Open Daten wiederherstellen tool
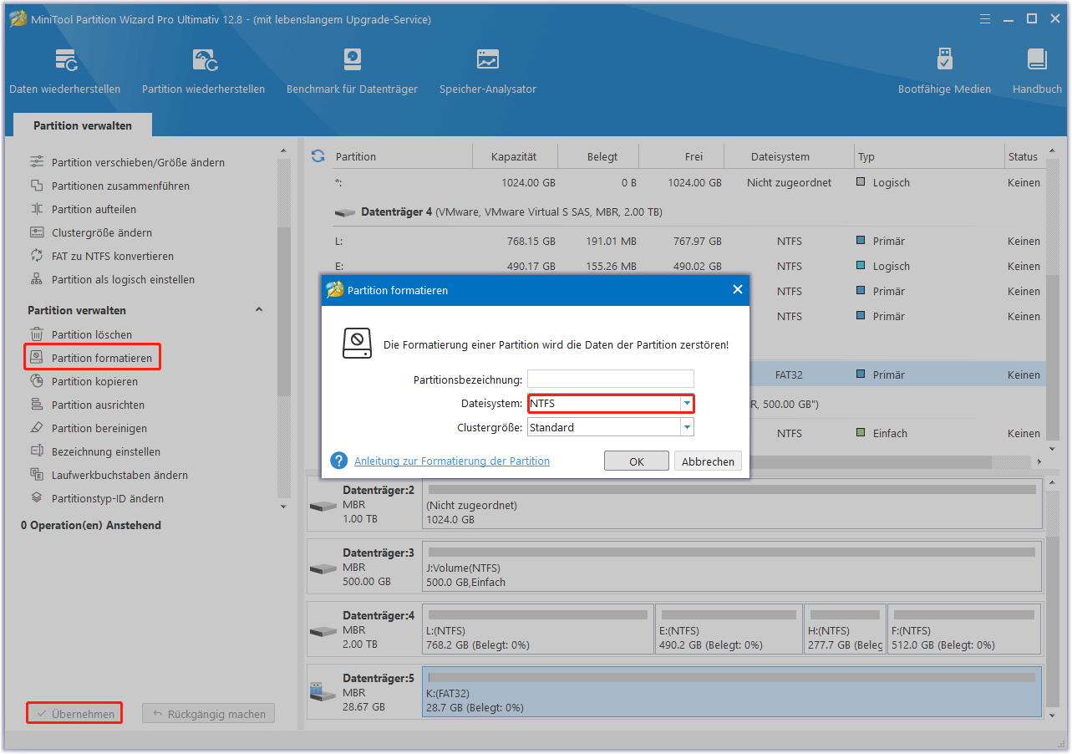The height and width of the screenshot is (754, 1072). point(65,71)
